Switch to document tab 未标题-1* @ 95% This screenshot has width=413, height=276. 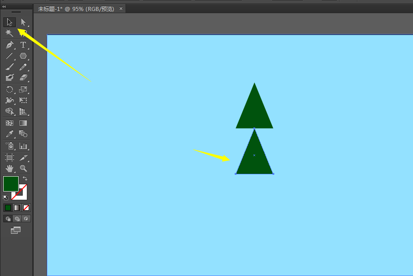pos(76,9)
